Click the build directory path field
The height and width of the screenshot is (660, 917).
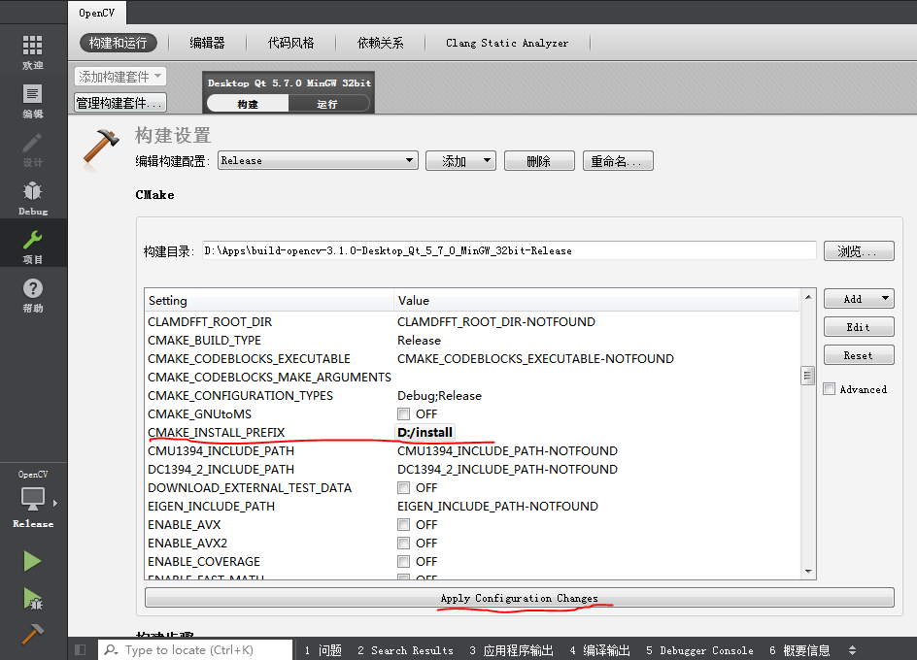coord(509,250)
